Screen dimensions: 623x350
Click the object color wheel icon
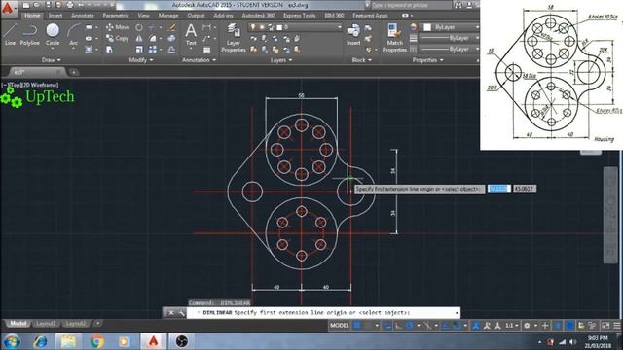click(413, 27)
